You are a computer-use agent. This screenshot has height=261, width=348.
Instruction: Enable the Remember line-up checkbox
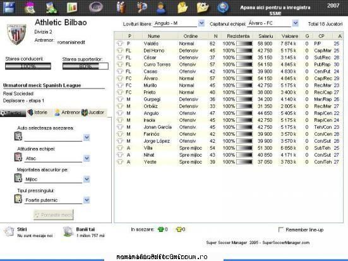point(281,229)
